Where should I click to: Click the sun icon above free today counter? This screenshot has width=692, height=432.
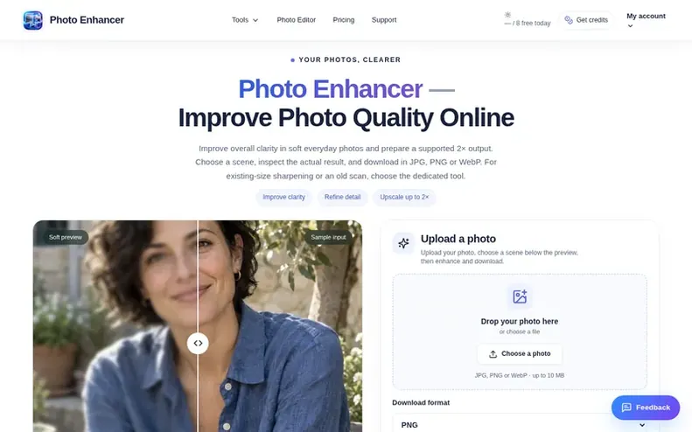(507, 15)
